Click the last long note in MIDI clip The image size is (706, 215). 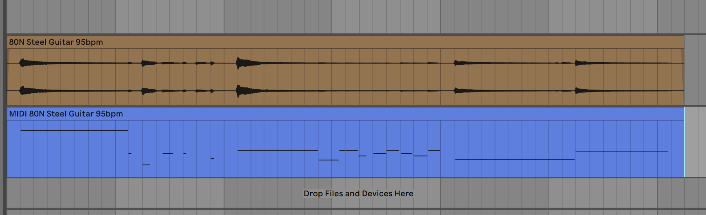621,152
